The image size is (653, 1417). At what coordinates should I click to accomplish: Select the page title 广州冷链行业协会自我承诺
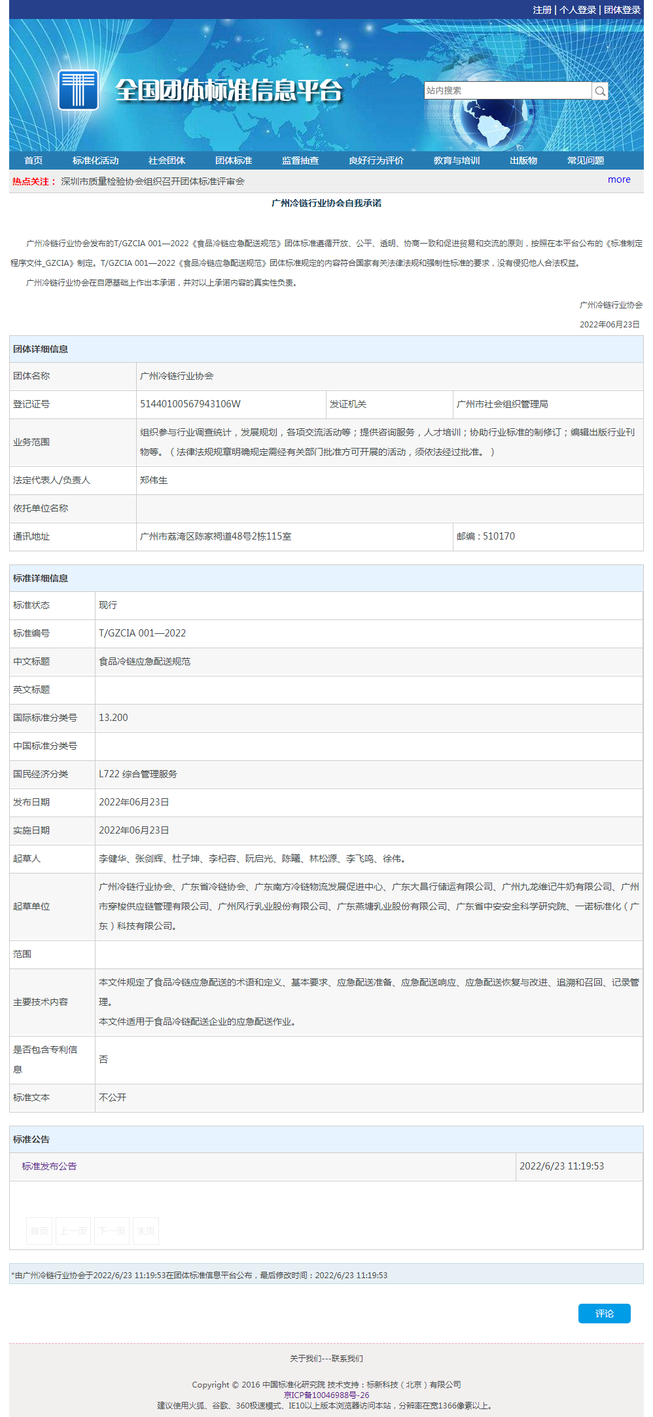326,203
